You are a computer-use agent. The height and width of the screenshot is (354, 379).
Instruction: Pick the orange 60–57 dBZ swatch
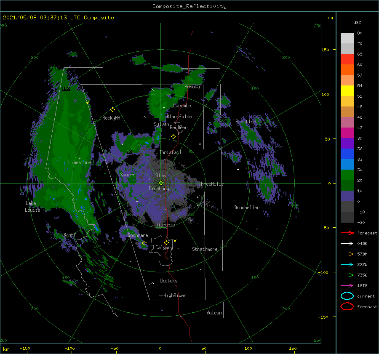tap(347, 70)
